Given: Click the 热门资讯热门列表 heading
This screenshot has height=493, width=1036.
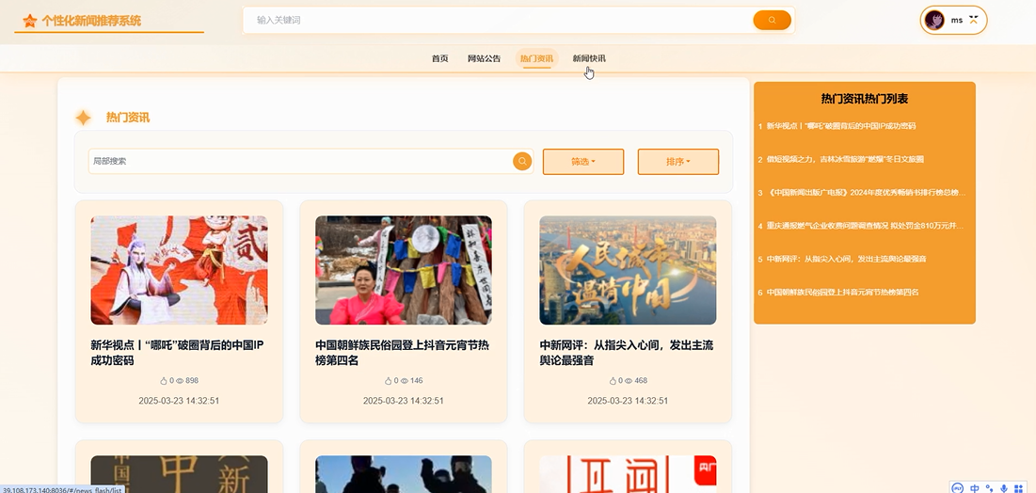Looking at the screenshot, I should (x=864, y=99).
